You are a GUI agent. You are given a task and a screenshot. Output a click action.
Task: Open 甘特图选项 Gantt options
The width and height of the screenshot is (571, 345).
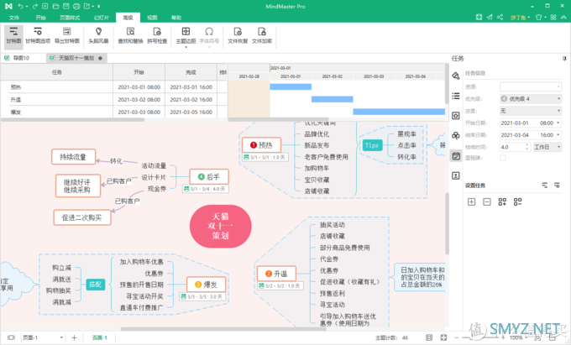pos(38,36)
